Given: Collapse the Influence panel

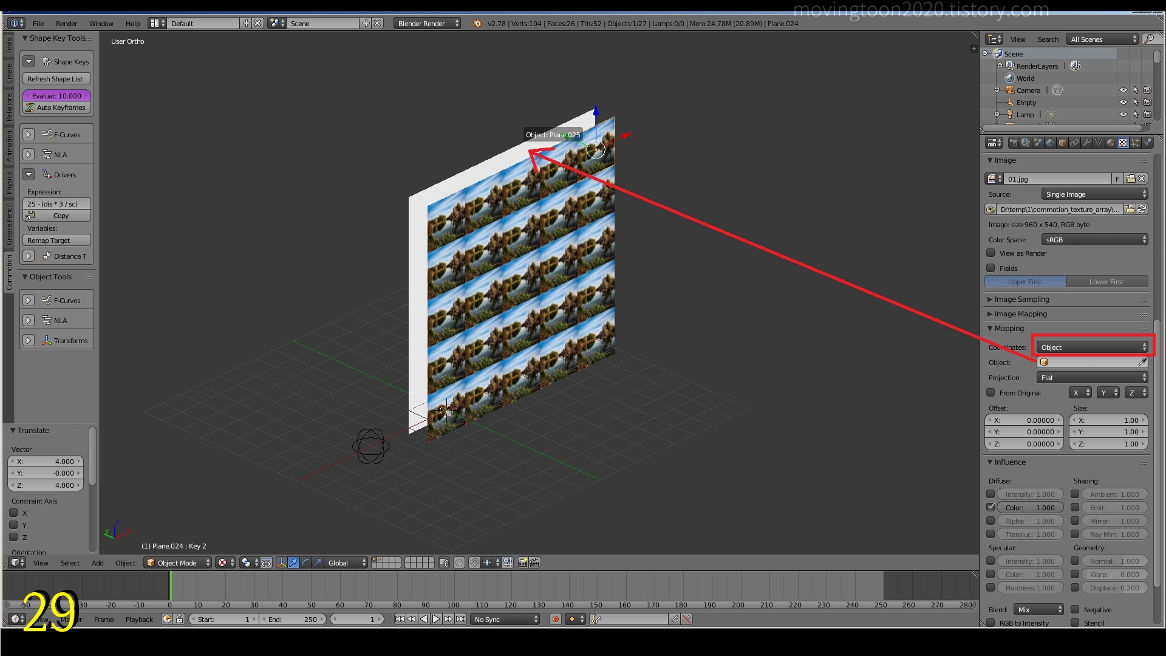Looking at the screenshot, I should click(1009, 462).
